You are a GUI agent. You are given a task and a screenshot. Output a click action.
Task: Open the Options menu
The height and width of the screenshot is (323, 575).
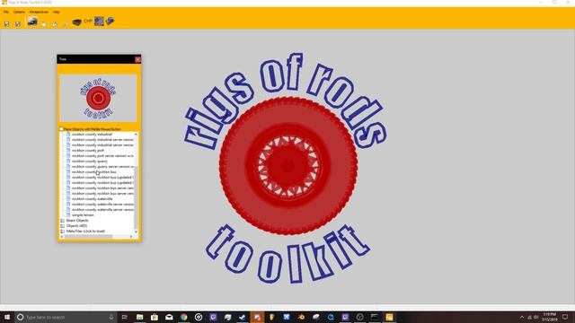(x=19, y=12)
